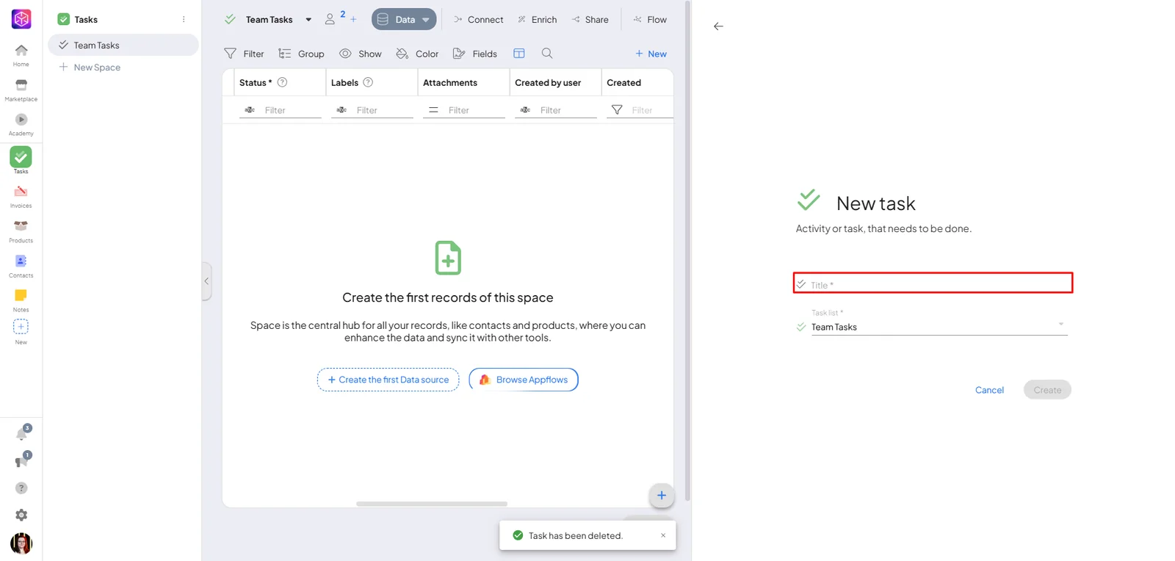
Task: Click the Labels column filter field
Action: click(372, 110)
